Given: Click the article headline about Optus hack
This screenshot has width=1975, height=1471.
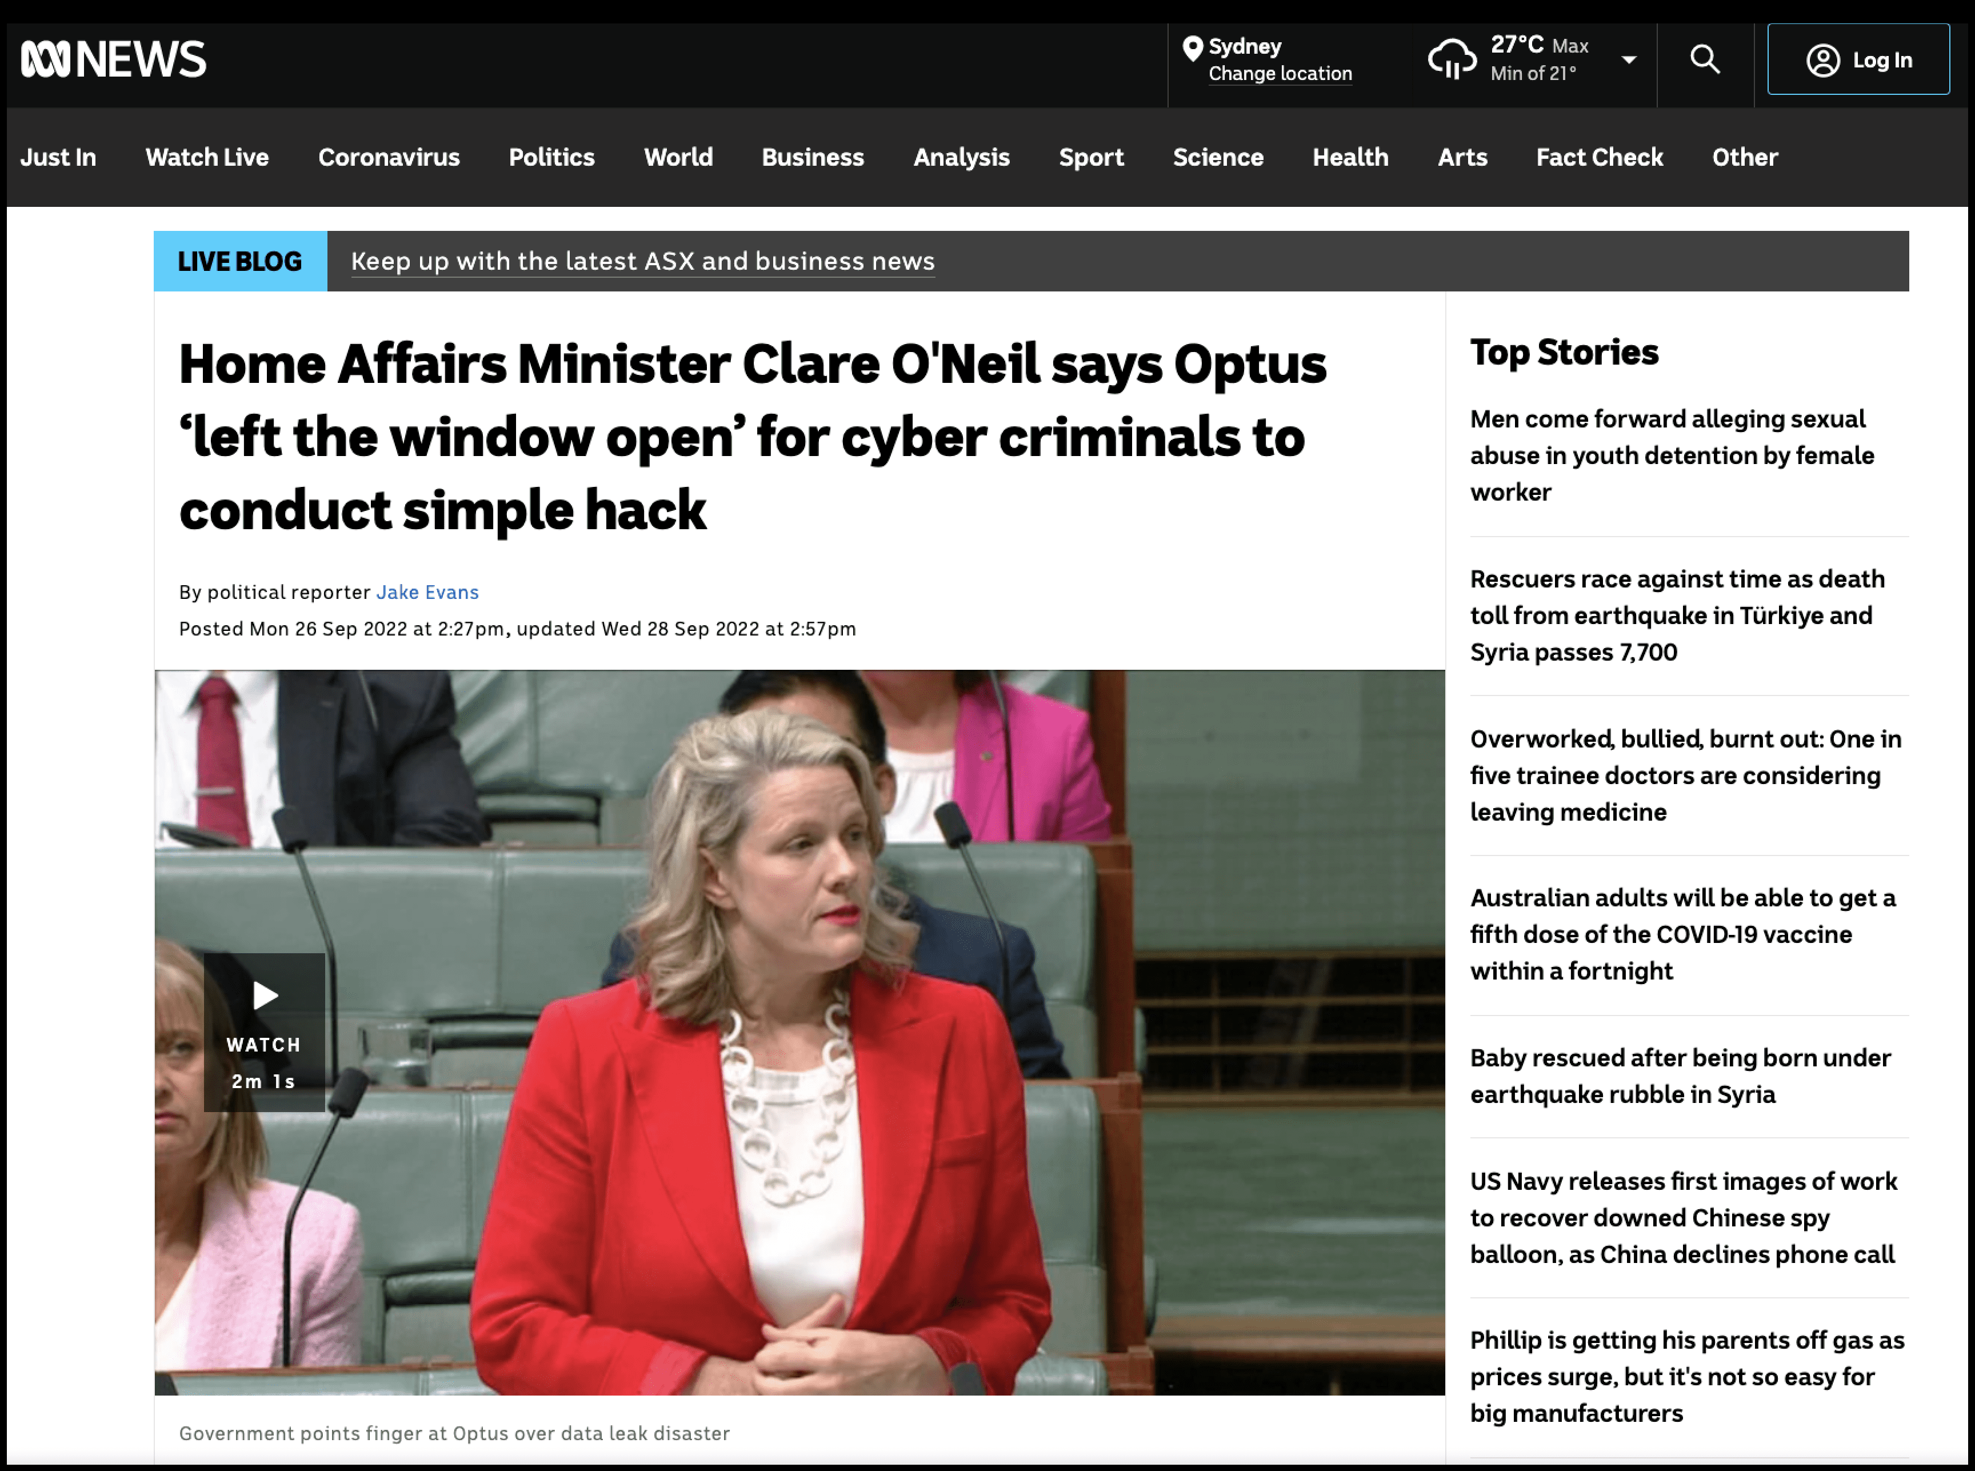Looking at the screenshot, I should [x=753, y=437].
